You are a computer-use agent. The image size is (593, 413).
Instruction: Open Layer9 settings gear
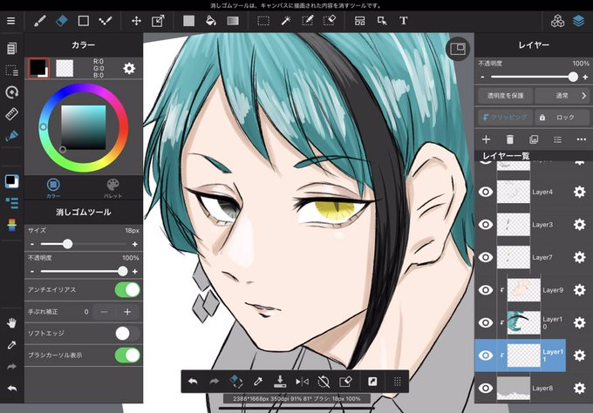[579, 290]
